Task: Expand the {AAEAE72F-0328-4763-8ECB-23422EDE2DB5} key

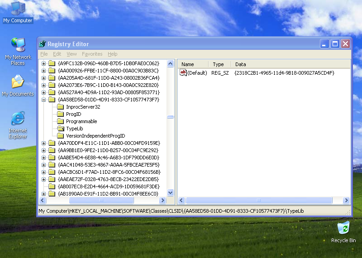Action: tap(43, 179)
